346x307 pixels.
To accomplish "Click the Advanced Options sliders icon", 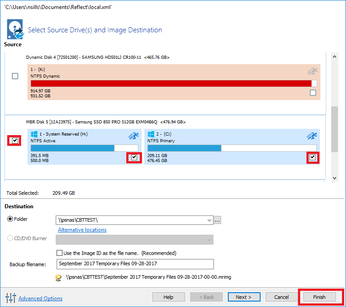I will [x=10, y=298].
